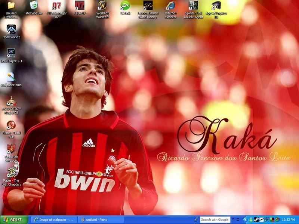Expand hidden tray icons with chevron
The height and width of the screenshot is (224, 299).
click(246, 220)
